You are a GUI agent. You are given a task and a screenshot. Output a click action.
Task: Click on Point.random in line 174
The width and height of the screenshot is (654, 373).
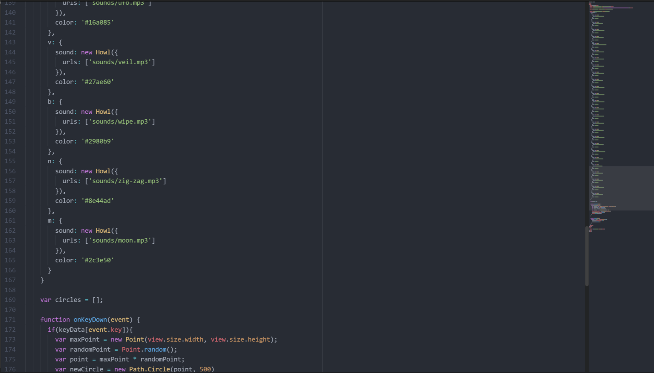[144, 350]
